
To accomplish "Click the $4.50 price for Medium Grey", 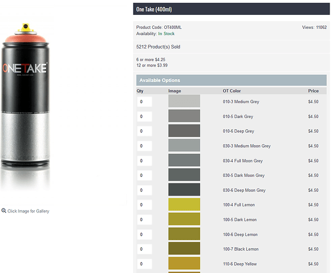I will 313,102.
